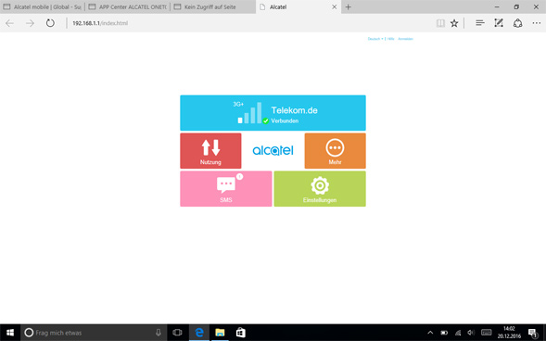The width and height of the screenshot is (546, 341).
Task: Reload the page with refresh button
Action: click(50, 23)
